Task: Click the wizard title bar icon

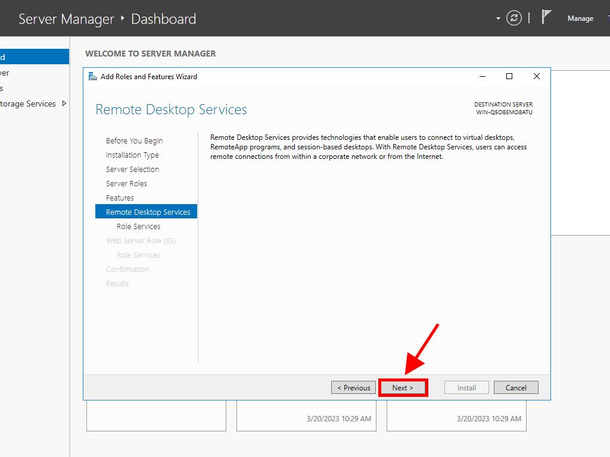Action: 92,76
